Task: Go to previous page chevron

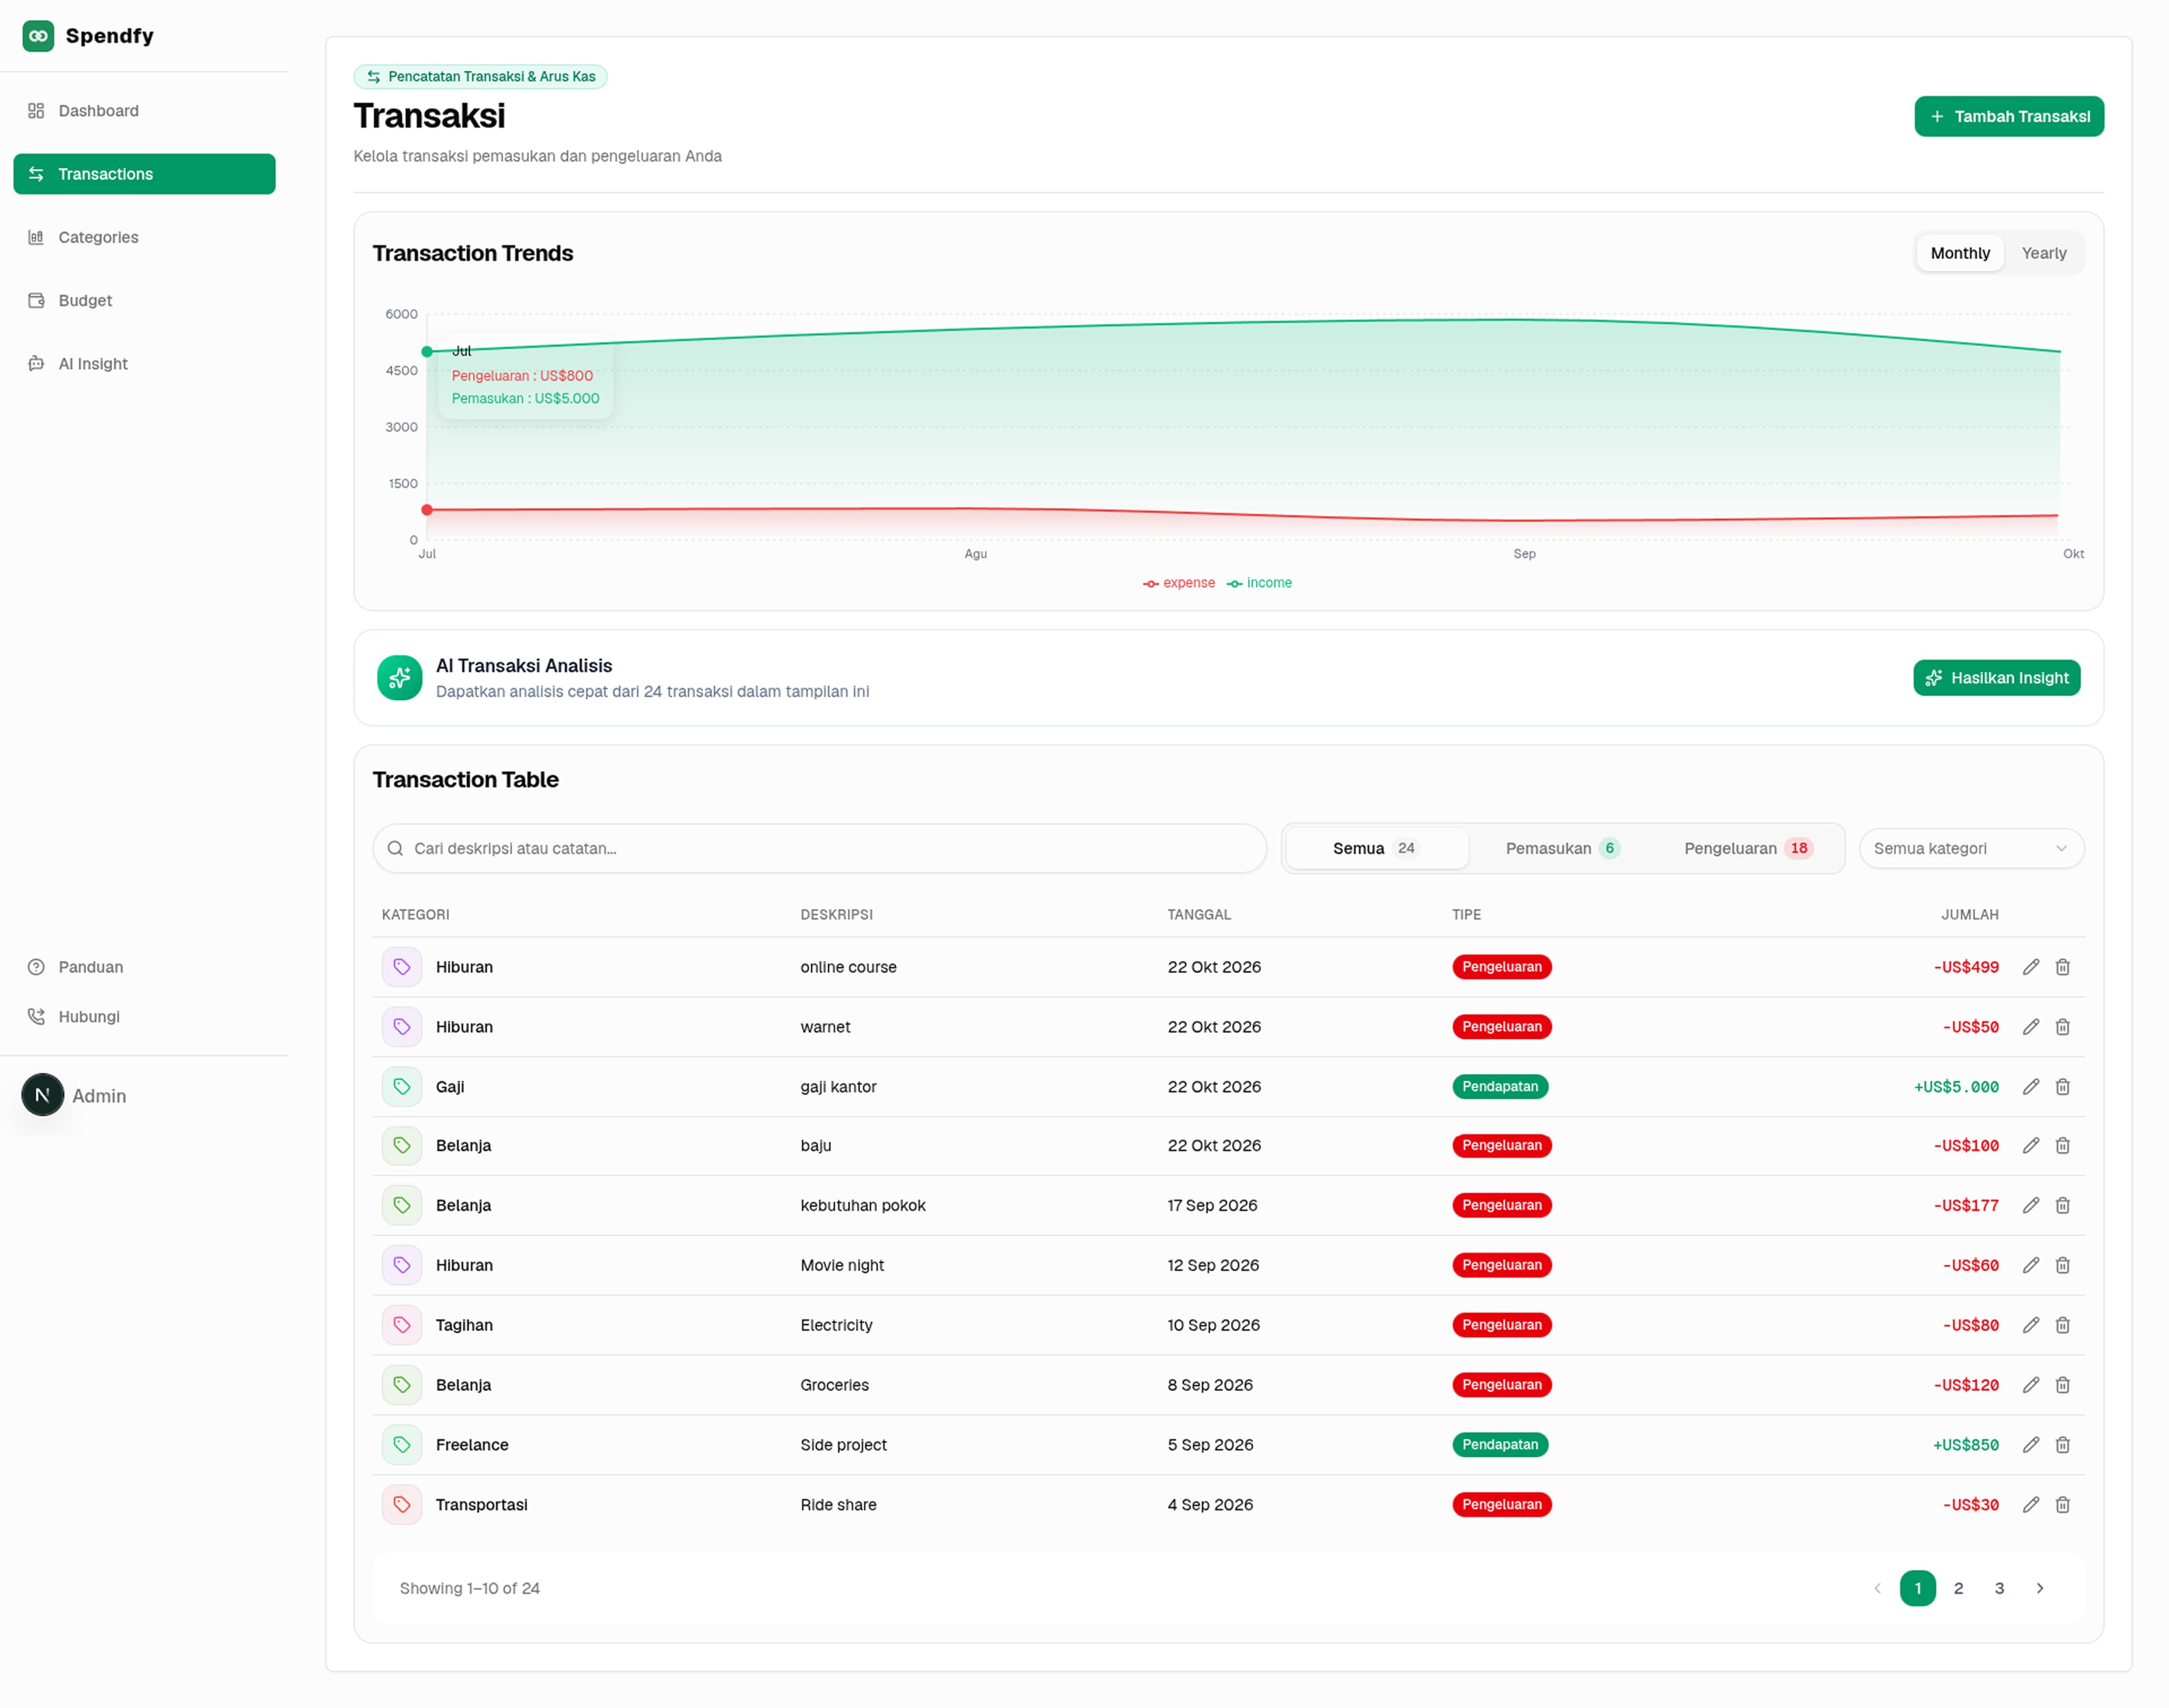Action: tap(1877, 1589)
